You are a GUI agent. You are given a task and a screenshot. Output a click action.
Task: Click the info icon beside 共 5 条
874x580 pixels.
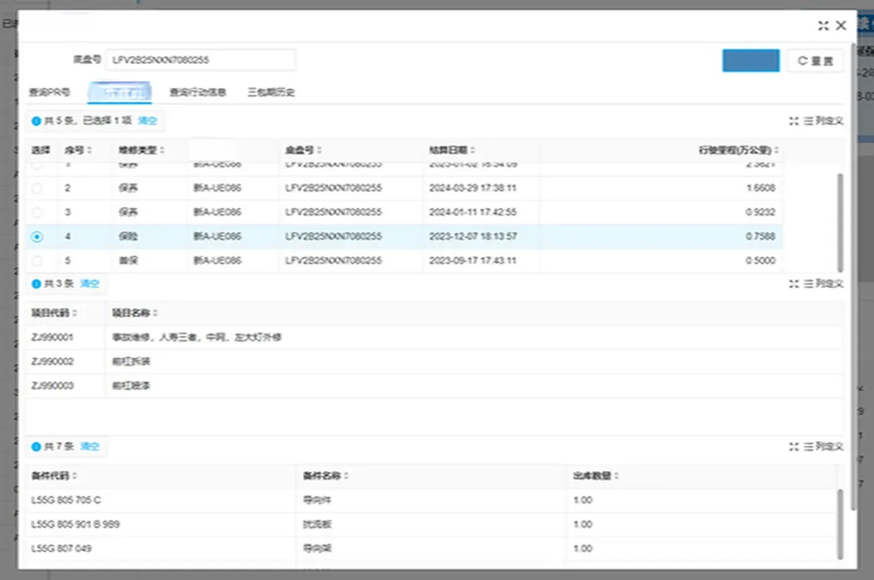click(37, 120)
